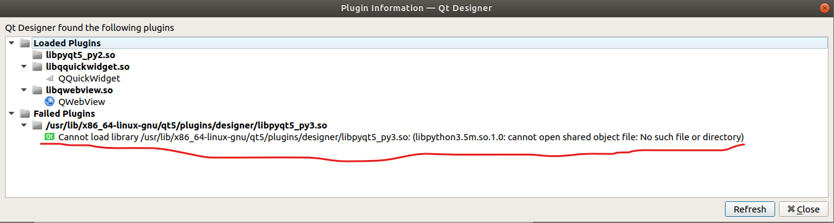The image size is (834, 223).
Task: Collapse the Failed Plugins tree node
Action: point(11,114)
